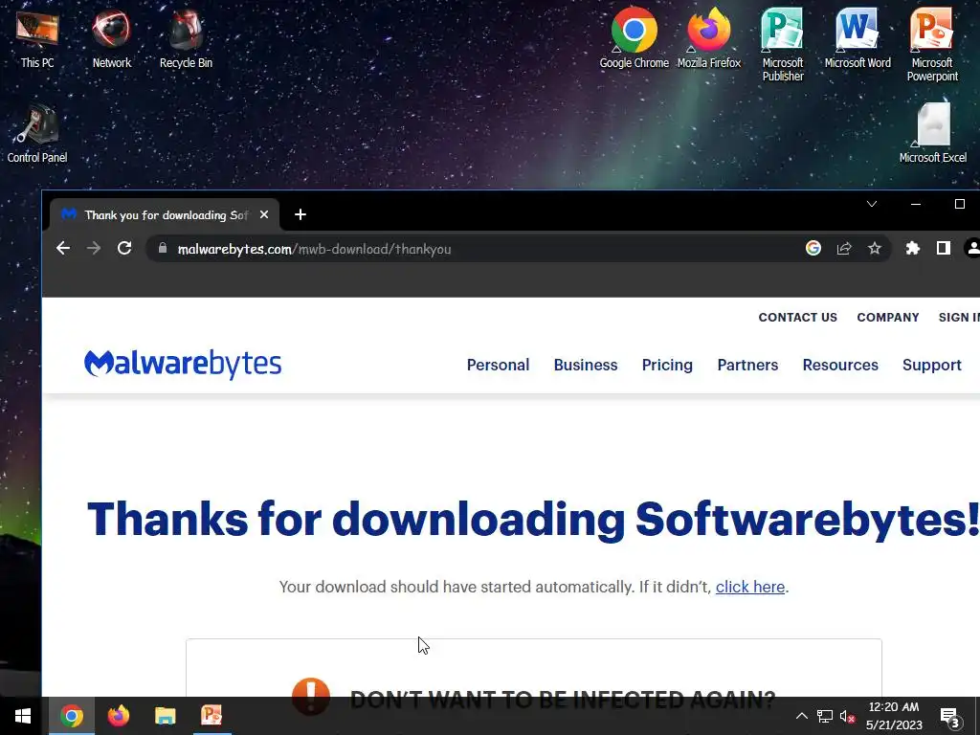Open the Windows Start menu
The width and height of the screenshot is (980, 735).
point(23,716)
